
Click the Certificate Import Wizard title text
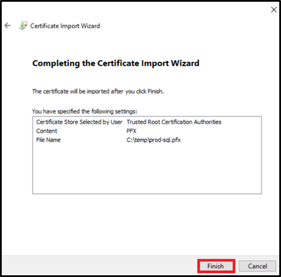point(65,26)
